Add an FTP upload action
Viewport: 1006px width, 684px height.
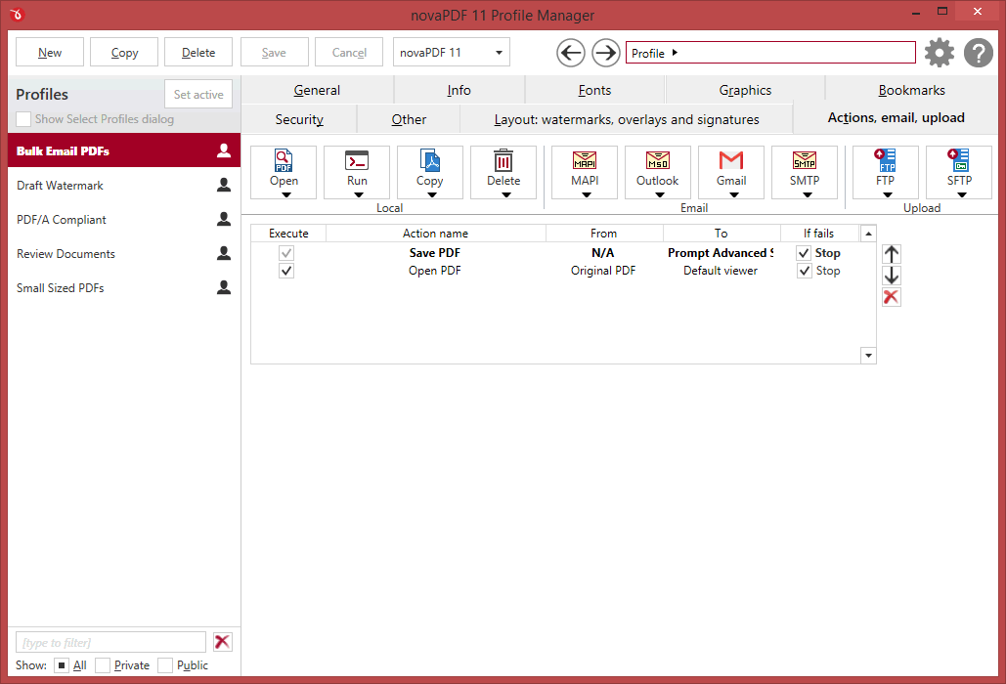[886, 172]
